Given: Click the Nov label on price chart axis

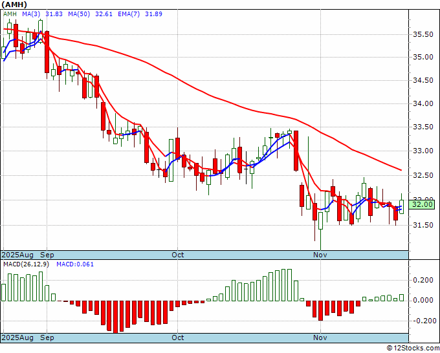Looking at the screenshot, I should coord(320,255).
